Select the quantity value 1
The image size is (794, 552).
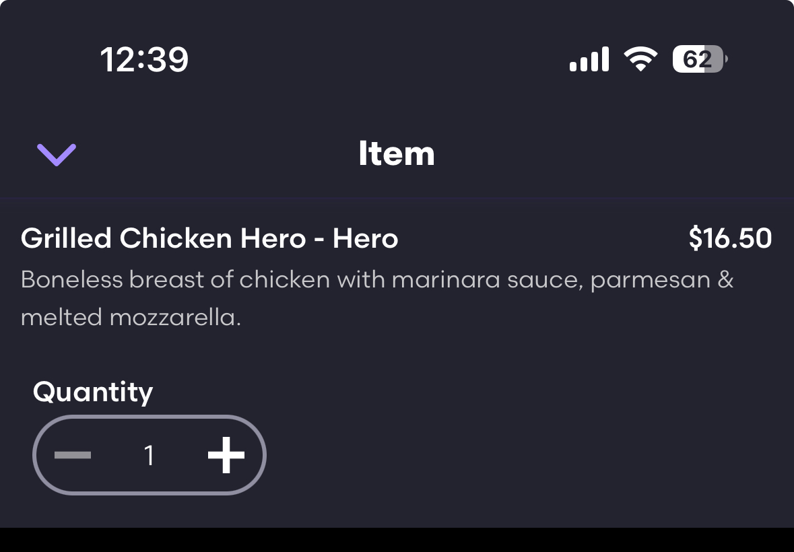pos(150,456)
